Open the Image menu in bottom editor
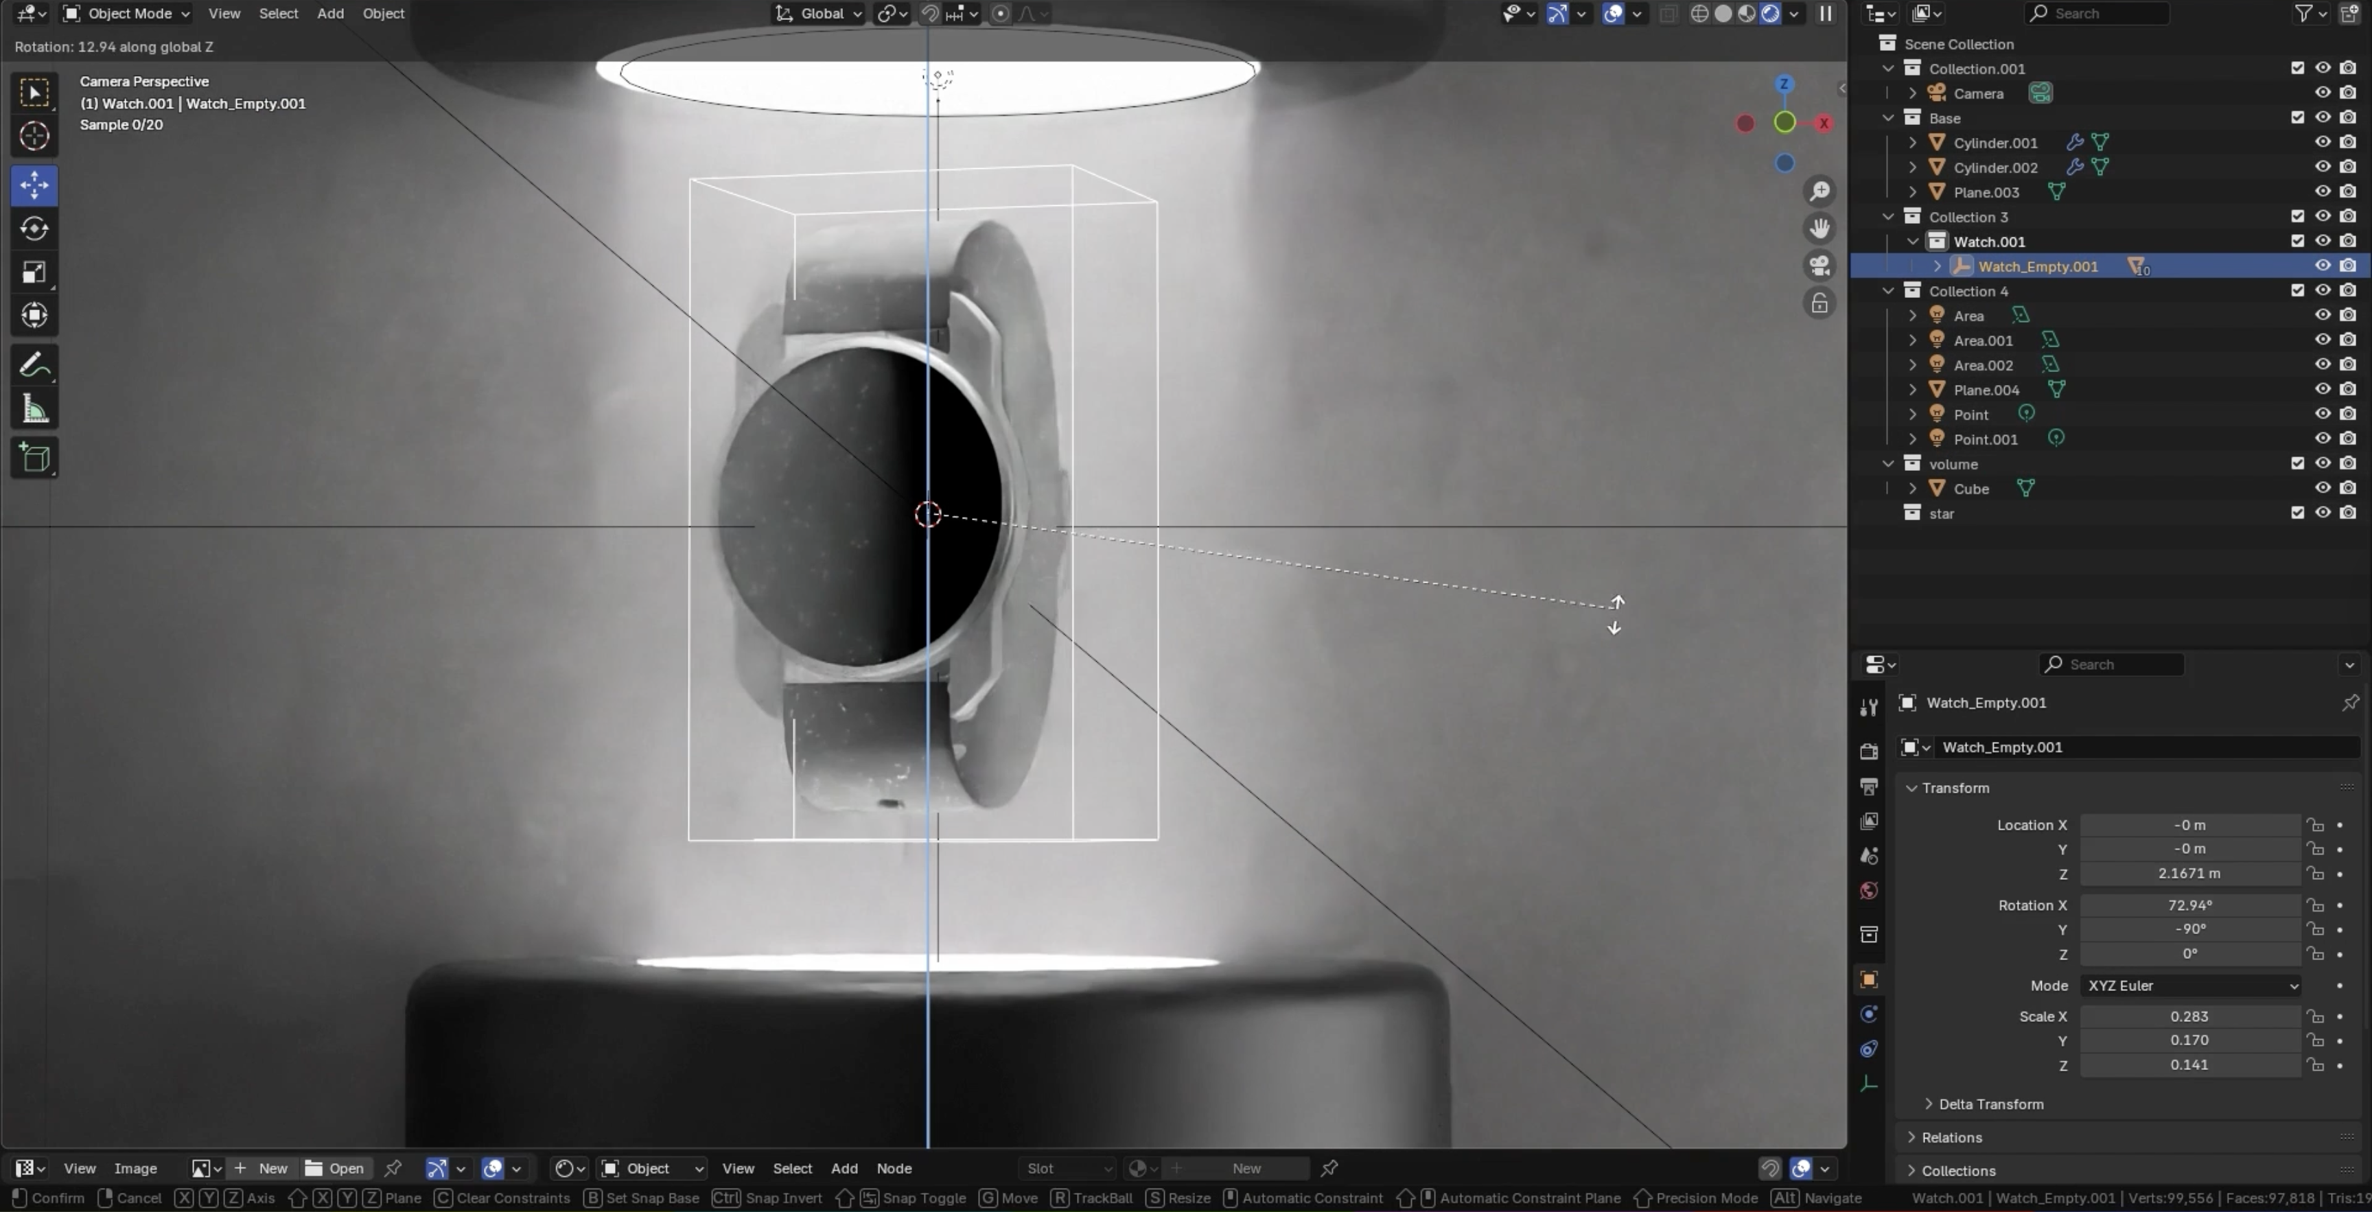2372x1212 pixels. click(x=135, y=1168)
